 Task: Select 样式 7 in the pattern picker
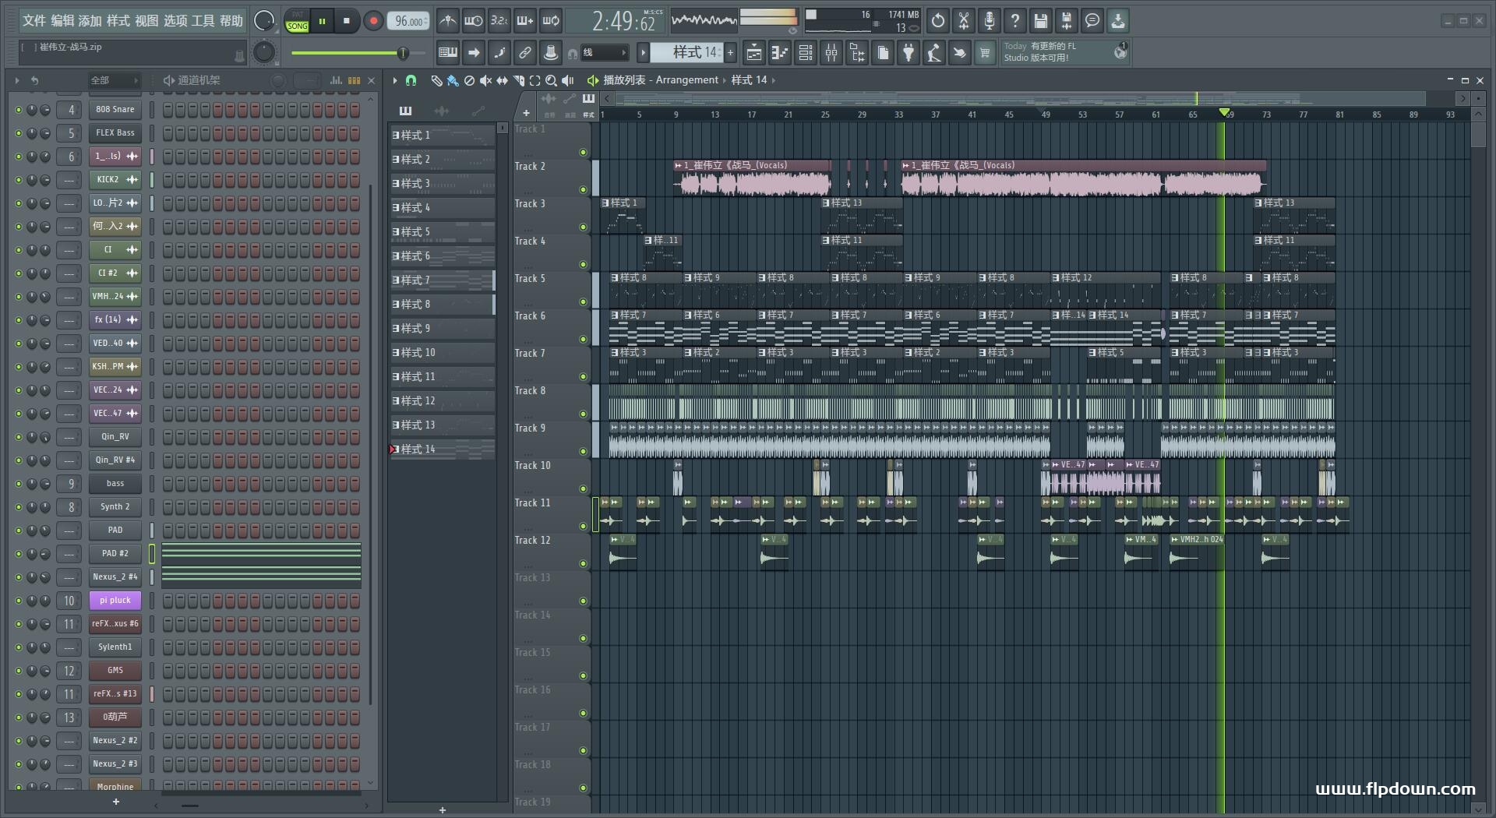[443, 280]
